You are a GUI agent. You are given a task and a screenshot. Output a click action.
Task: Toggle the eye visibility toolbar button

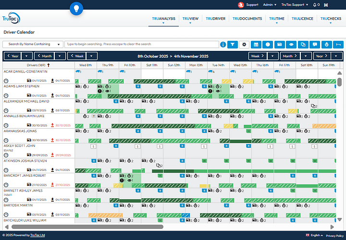click(291, 45)
